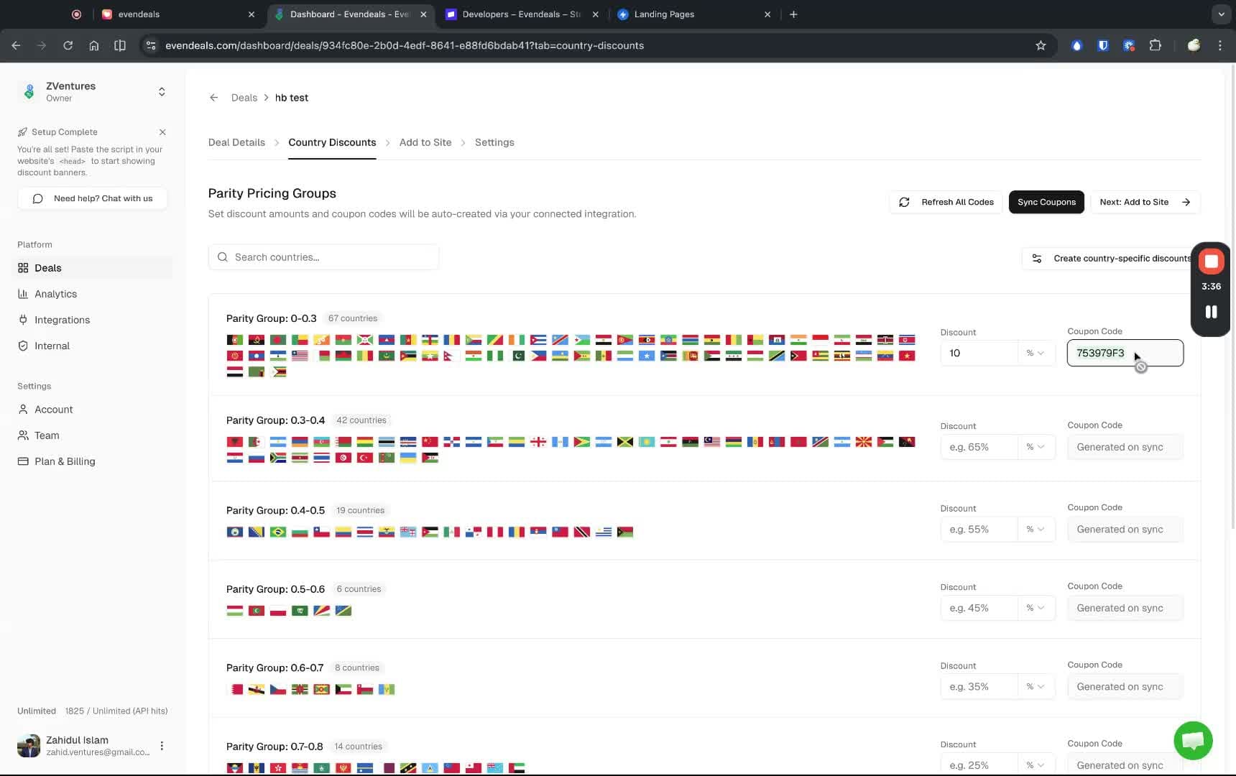
Task: Switch to the Deal Details tab
Action: (236, 142)
